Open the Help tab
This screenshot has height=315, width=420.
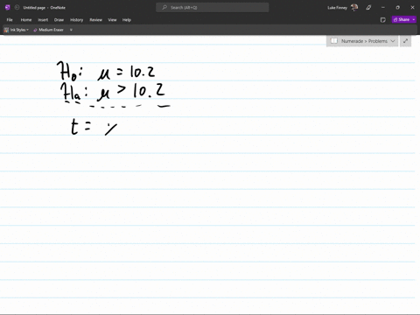[x=127, y=20]
